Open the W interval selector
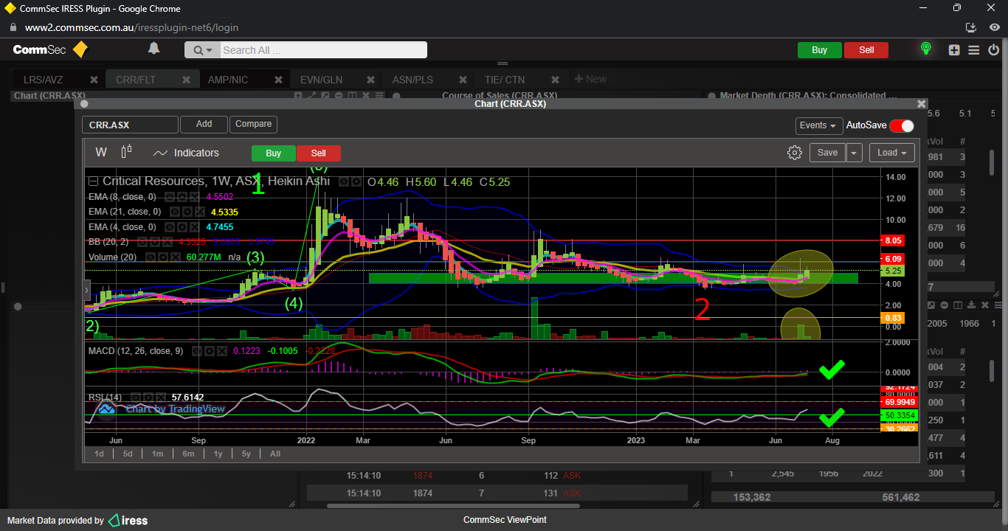This screenshot has width=1008, height=531. coord(101,153)
